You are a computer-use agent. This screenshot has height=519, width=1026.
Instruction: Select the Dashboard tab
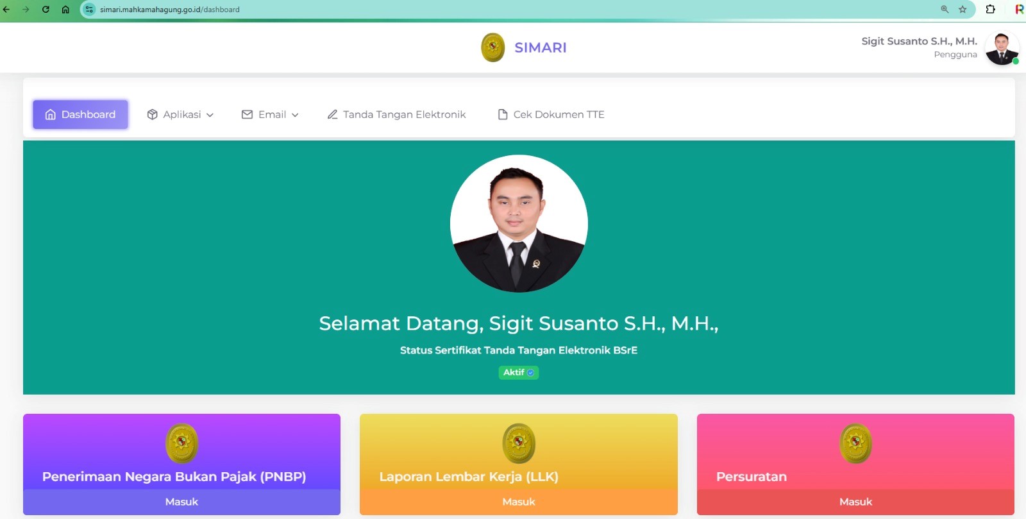(x=80, y=114)
